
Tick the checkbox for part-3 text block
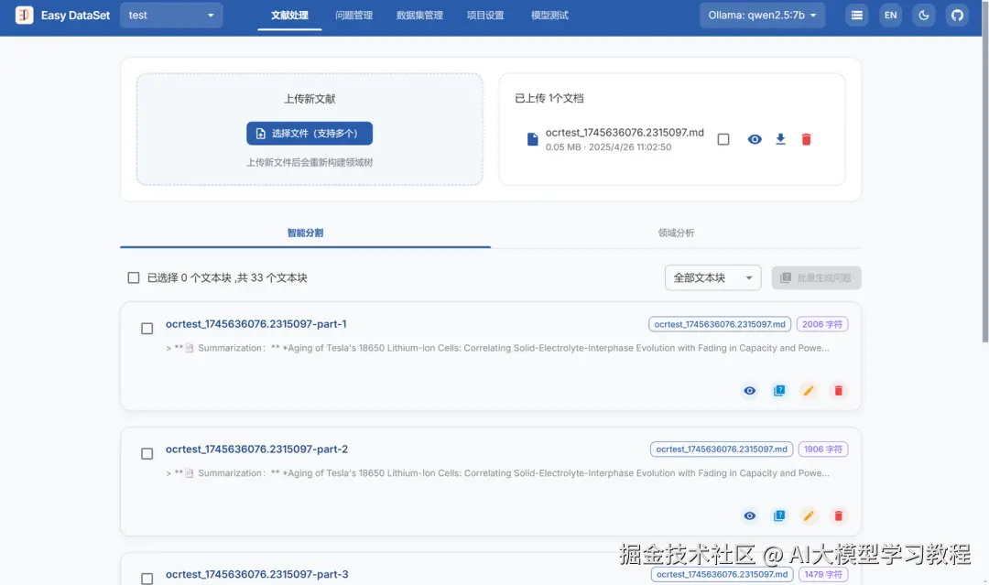[x=147, y=578]
